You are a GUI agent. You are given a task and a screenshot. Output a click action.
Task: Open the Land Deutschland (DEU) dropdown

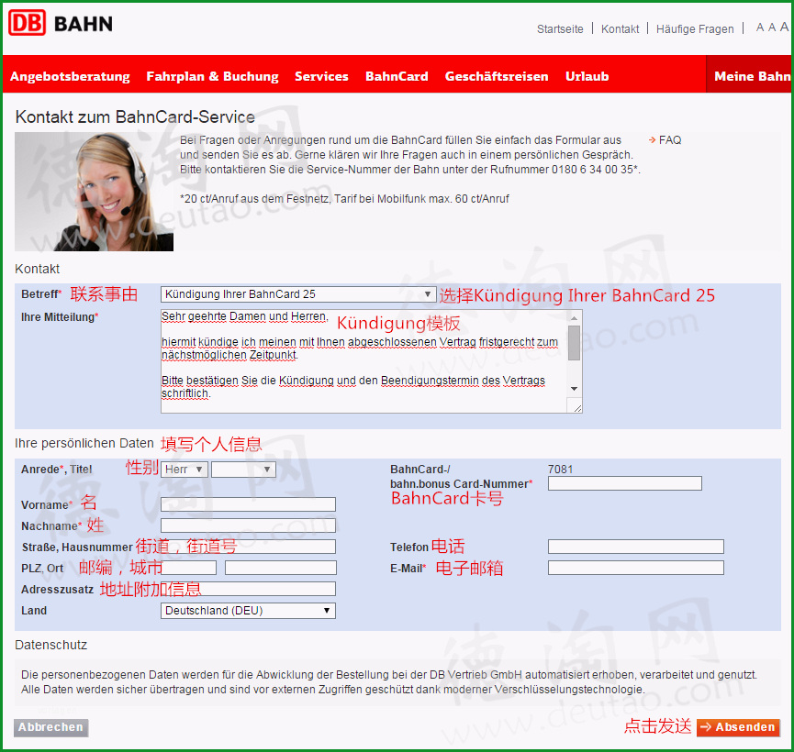coord(248,611)
